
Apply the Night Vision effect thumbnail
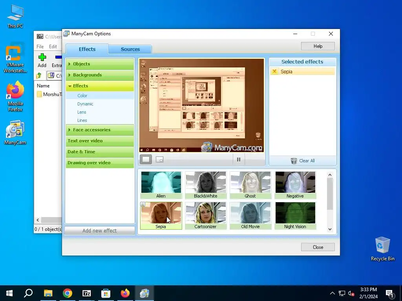(x=295, y=216)
